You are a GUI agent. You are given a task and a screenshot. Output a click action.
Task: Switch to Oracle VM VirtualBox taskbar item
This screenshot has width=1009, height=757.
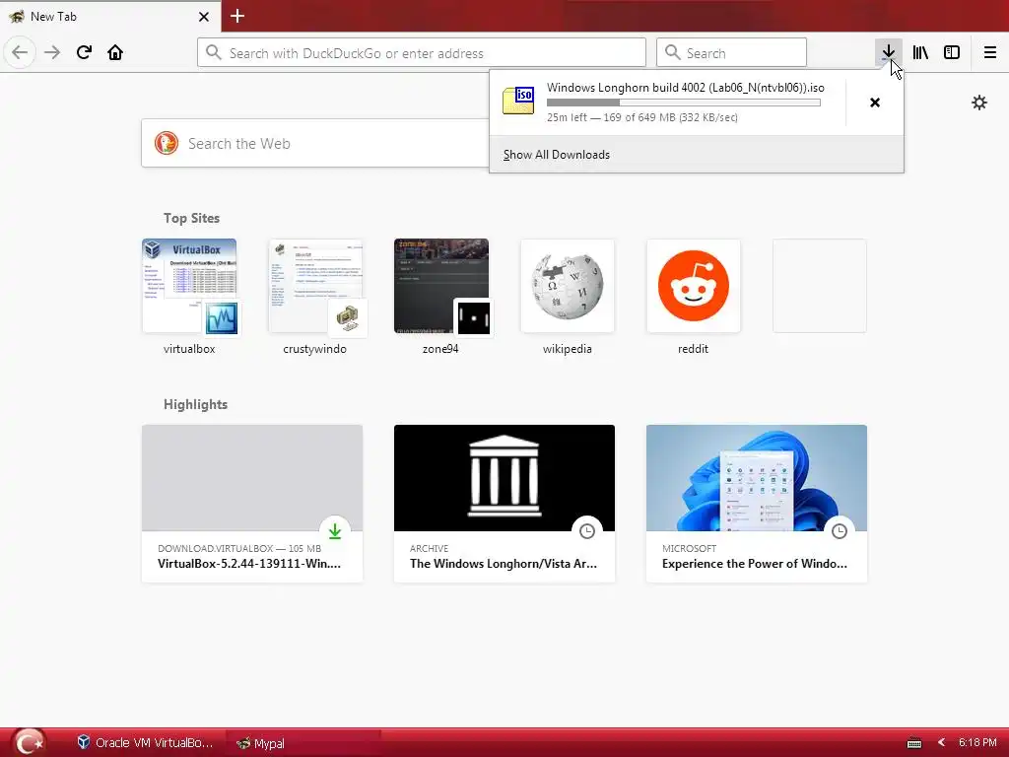[146, 743]
